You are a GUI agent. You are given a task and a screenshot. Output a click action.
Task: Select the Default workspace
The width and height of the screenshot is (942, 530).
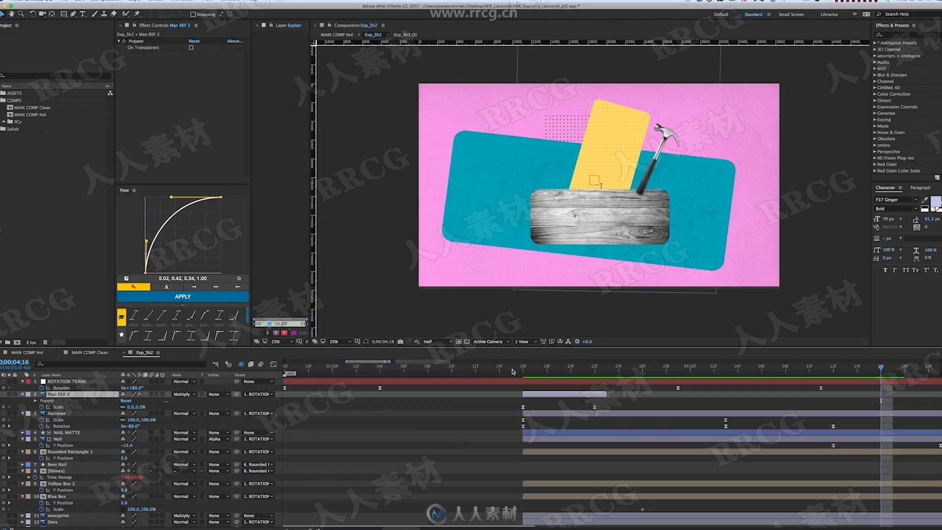pos(721,14)
